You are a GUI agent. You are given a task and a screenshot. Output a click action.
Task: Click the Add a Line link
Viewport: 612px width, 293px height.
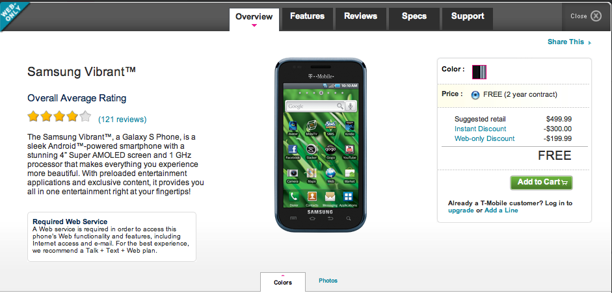coord(501,210)
